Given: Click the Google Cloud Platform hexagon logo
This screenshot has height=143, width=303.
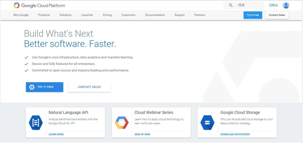Looking at the screenshot, I should pyautogui.click(x=17, y=5).
